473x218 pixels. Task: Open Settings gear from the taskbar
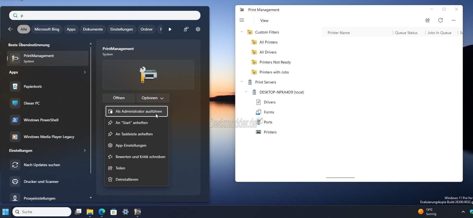pos(126,212)
